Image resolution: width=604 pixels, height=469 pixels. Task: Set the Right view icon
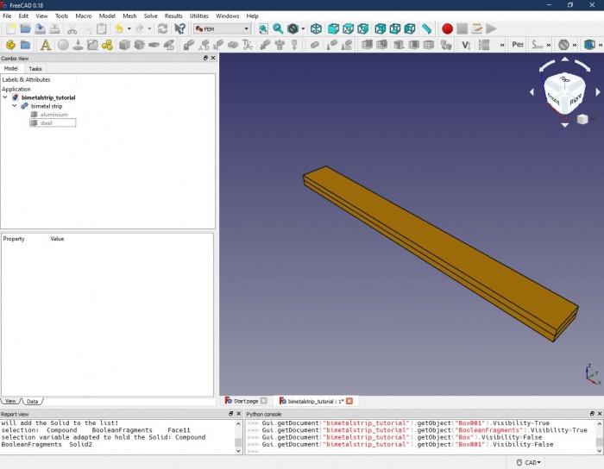coord(363,28)
